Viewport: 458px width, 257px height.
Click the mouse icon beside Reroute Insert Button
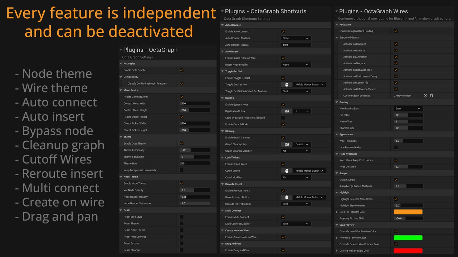pos(287,197)
